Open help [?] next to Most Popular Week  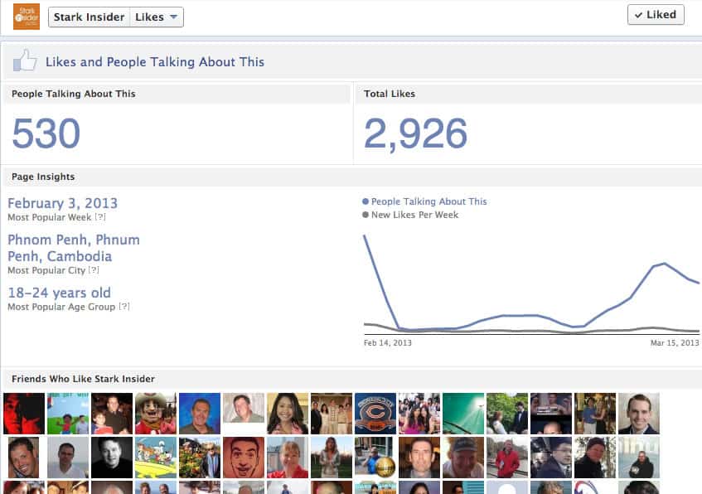[x=100, y=217]
